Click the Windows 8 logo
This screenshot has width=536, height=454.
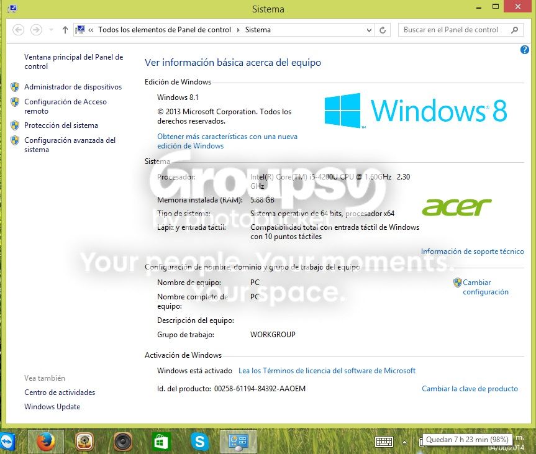pos(416,111)
